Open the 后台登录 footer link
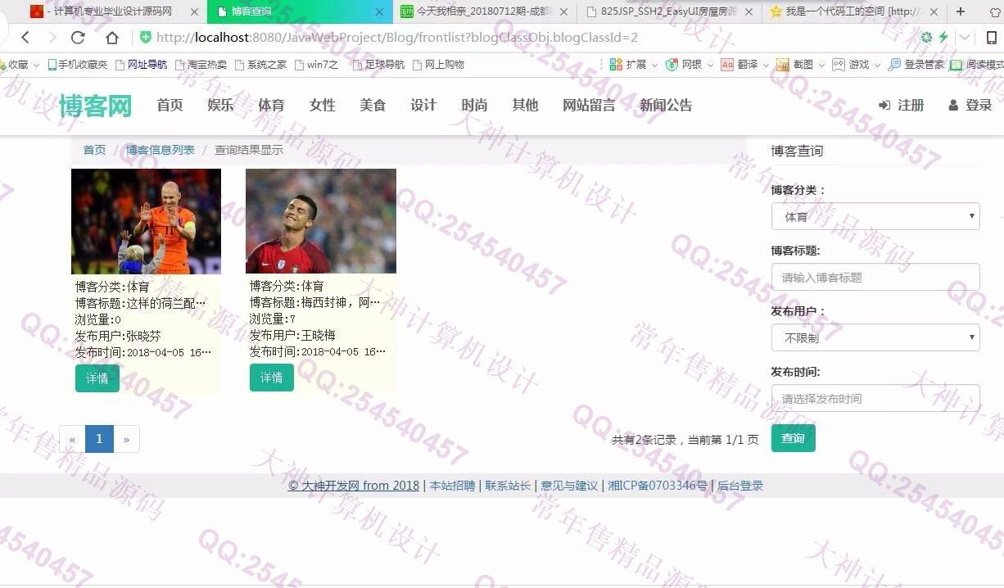1004x588 pixels. 740,486
